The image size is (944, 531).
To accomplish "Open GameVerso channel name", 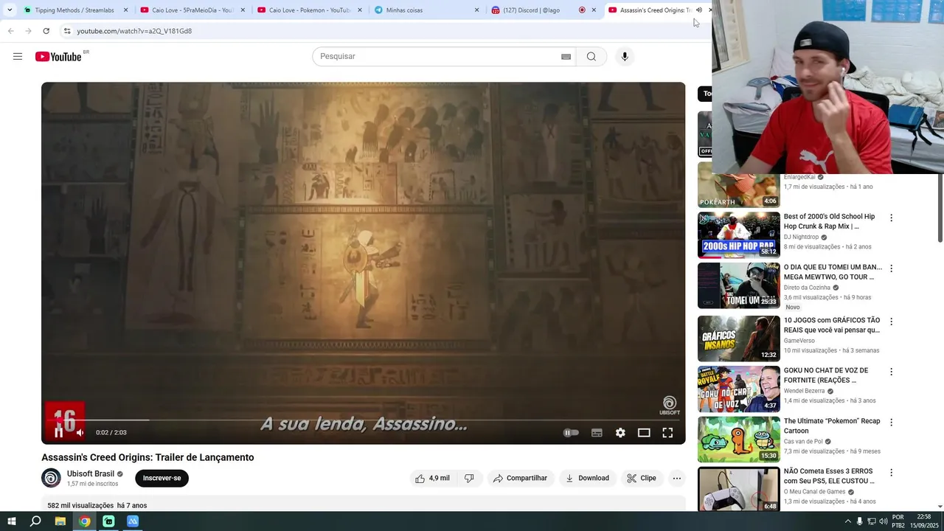I will (799, 341).
